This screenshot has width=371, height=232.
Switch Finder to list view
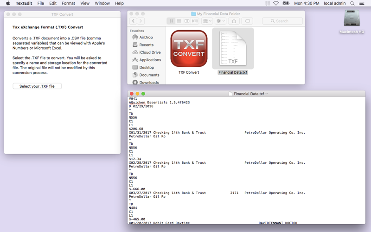pos(179,21)
